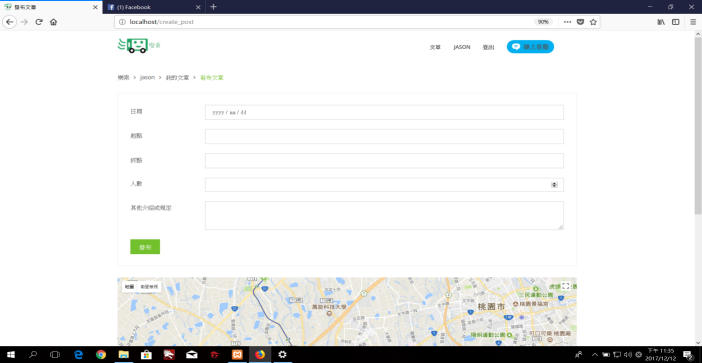Show site information icon in address bar
The image size is (702, 363).
[x=122, y=22]
